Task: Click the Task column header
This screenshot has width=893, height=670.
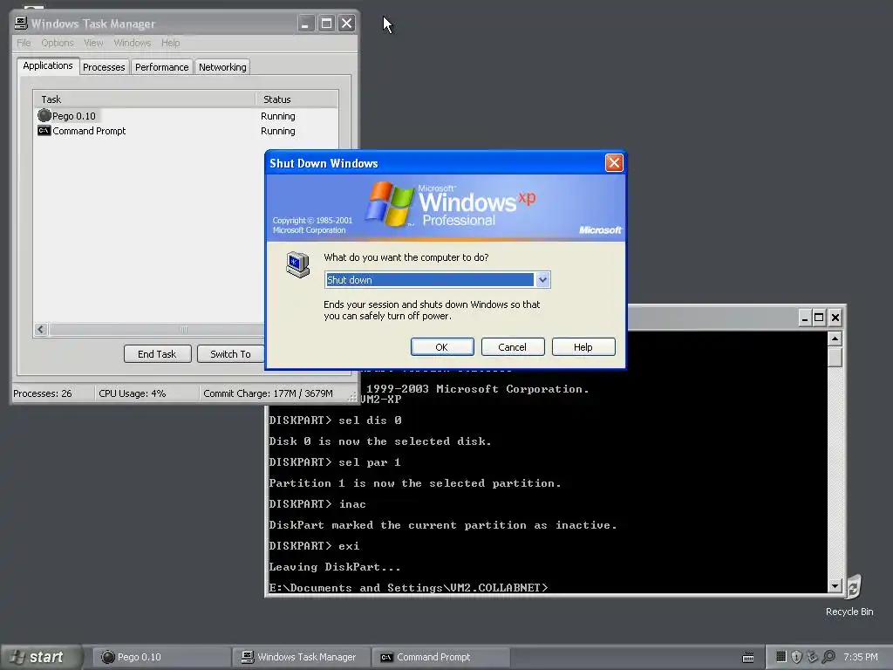Action: [x=144, y=99]
